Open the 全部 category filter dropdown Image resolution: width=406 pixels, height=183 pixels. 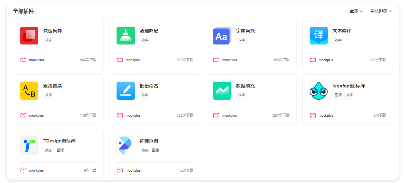[x=356, y=11]
